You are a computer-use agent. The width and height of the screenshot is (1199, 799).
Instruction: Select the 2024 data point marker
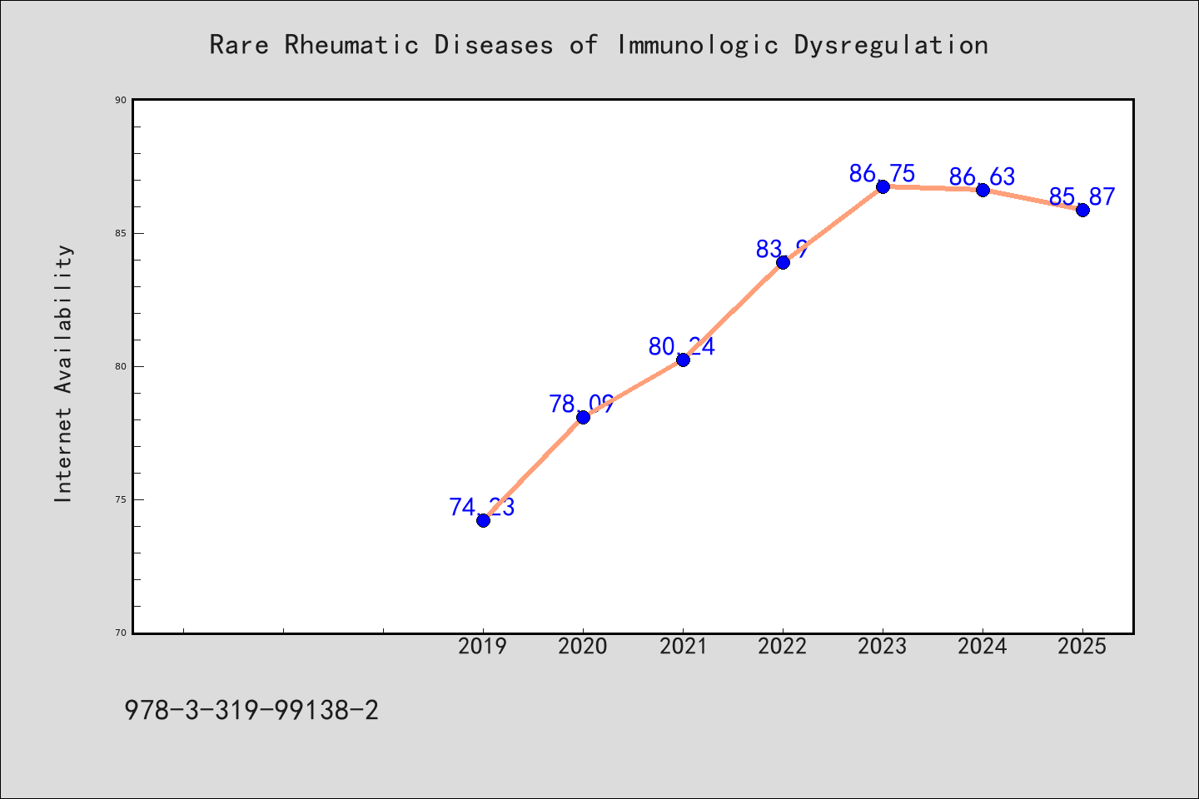point(983,190)
